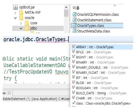Click the StructMetaData.class file icon
This screenshot has width=138, height=109.
pos(74,31)
